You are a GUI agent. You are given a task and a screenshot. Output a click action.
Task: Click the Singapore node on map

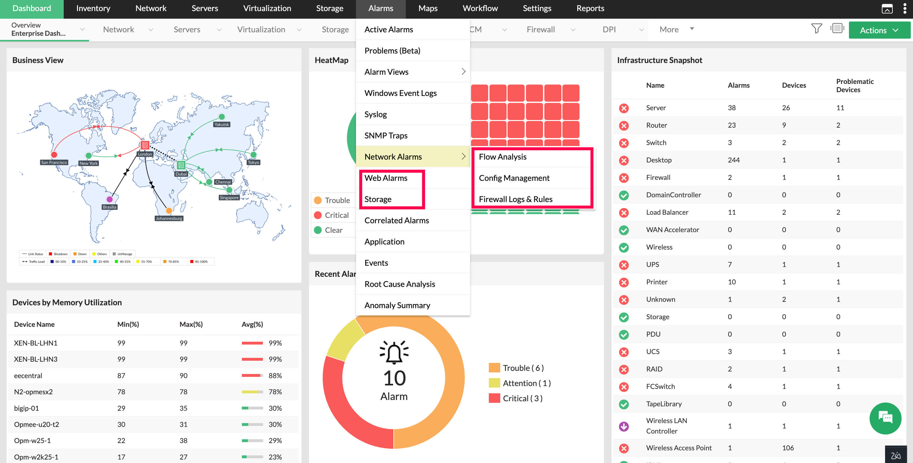[229, 190]
